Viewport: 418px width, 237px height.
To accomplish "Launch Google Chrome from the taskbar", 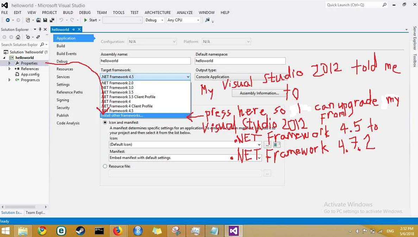I will point(42,231).
